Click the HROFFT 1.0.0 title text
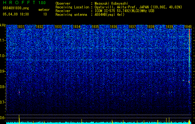 click(x=24, y=2)
